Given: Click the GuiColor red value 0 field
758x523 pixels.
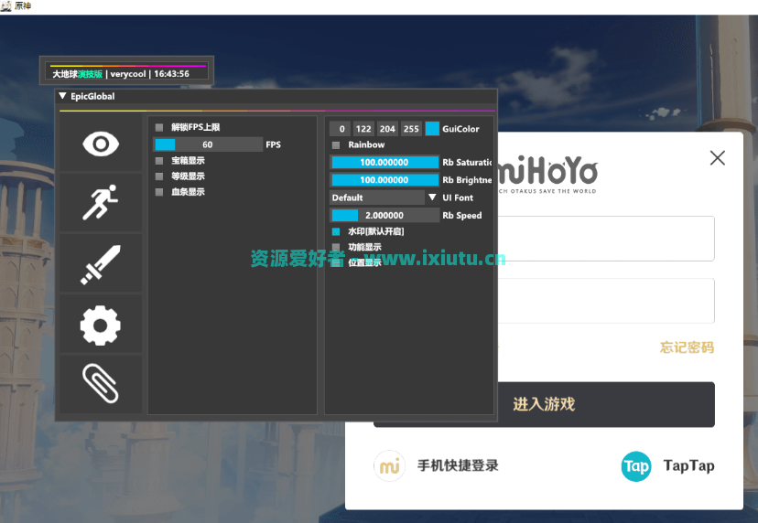Looking at the screenshot, I should (341, 129).
